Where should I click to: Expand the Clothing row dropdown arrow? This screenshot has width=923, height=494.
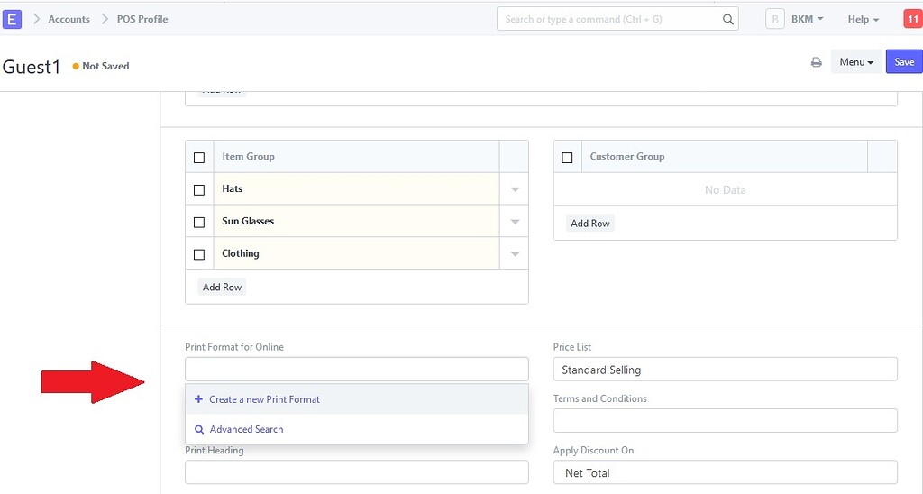(515, 254)
